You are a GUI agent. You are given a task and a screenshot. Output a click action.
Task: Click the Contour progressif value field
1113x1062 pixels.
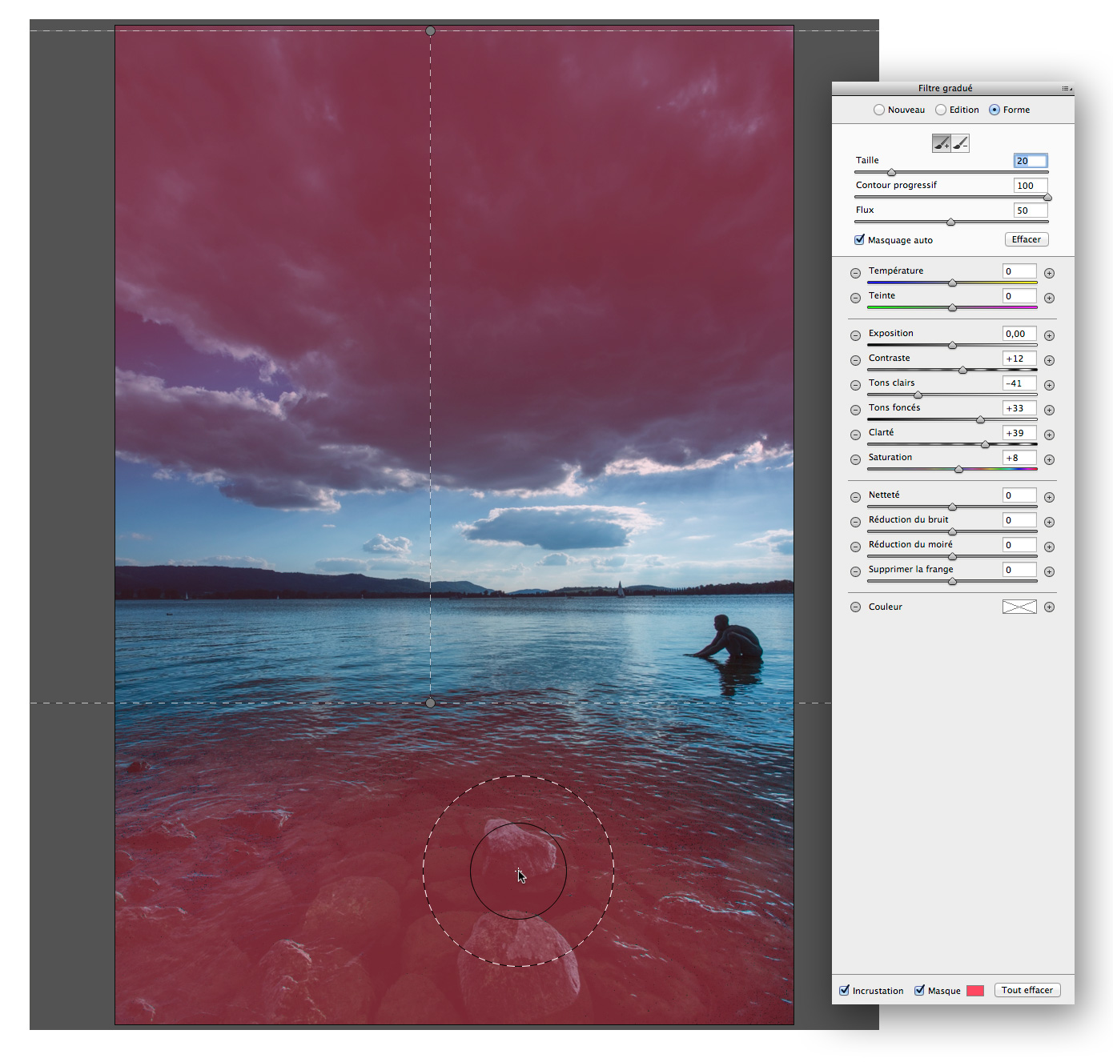point(1031,186)
